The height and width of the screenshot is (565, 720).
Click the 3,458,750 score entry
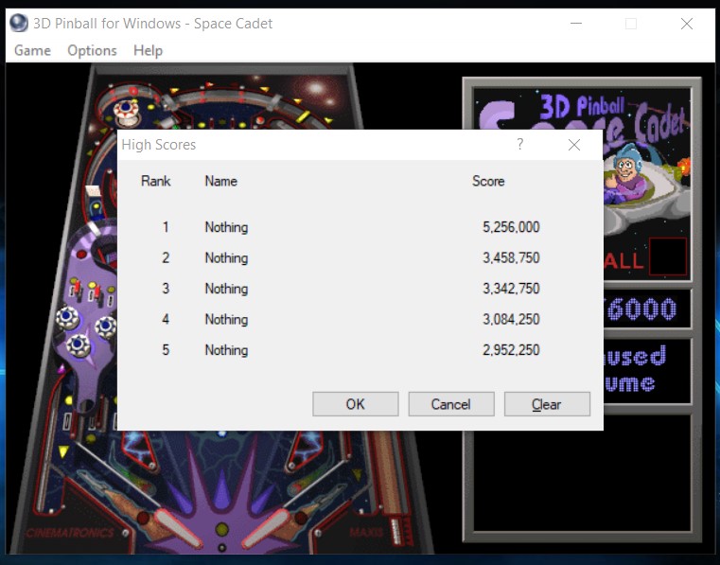(x=511, y=257)
